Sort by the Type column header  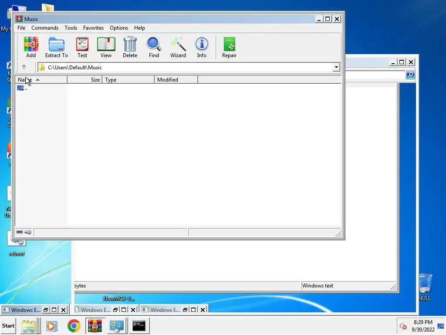[x=128, y=80]
